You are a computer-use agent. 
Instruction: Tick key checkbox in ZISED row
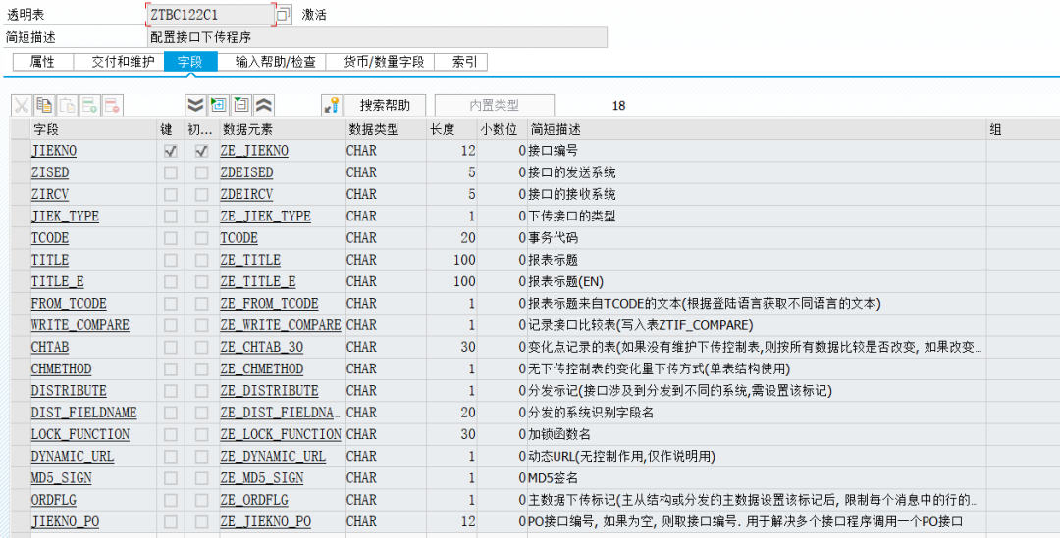click(x=171, y=172)
